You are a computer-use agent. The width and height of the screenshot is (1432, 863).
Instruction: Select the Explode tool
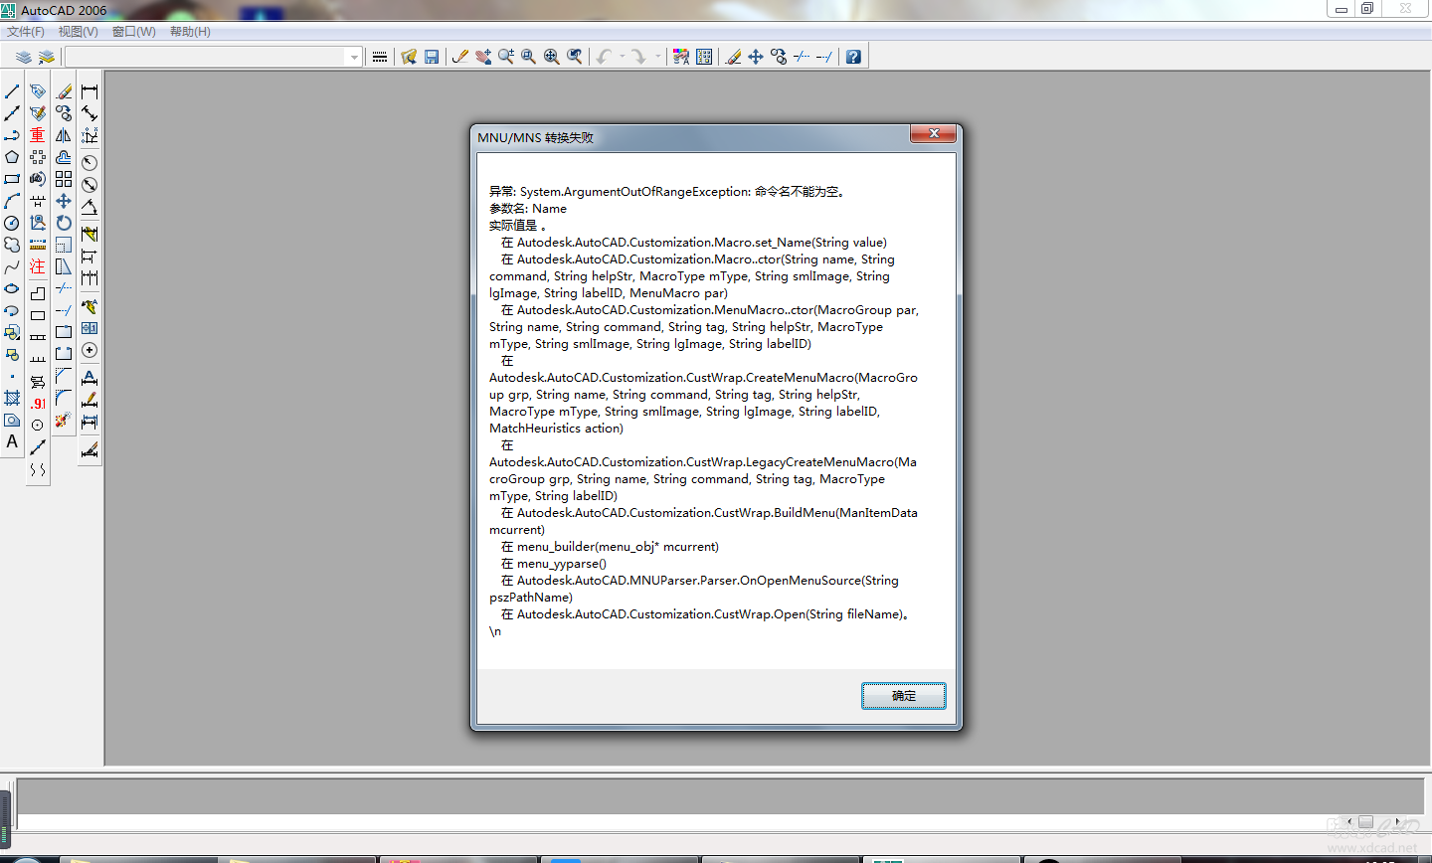pyautogui.click(x=64, y=420)
